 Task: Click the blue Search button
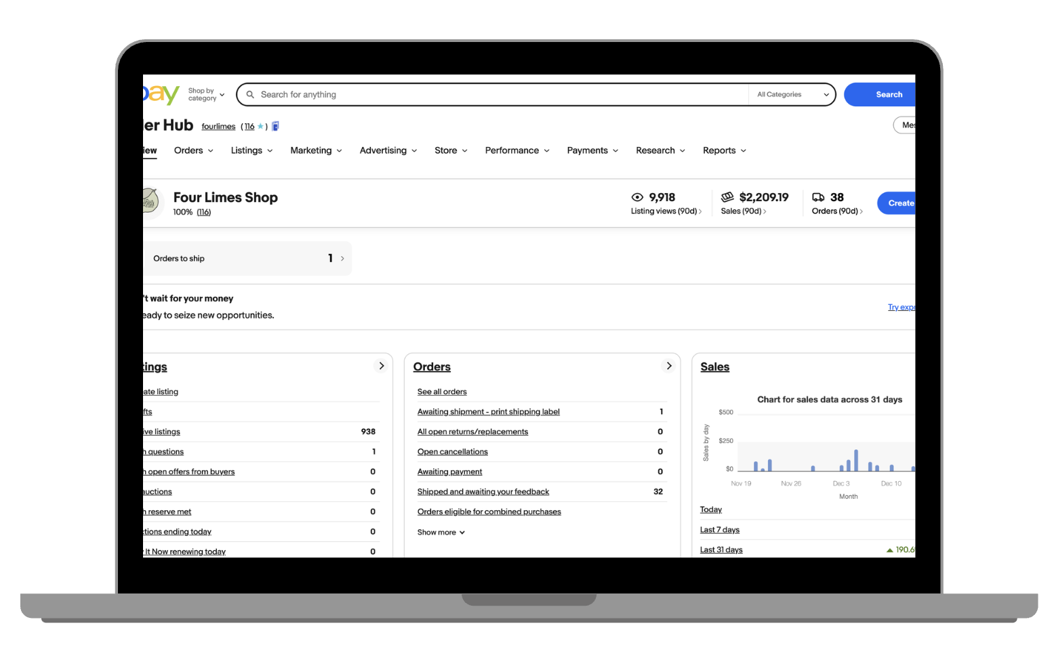tap(888, 94)
